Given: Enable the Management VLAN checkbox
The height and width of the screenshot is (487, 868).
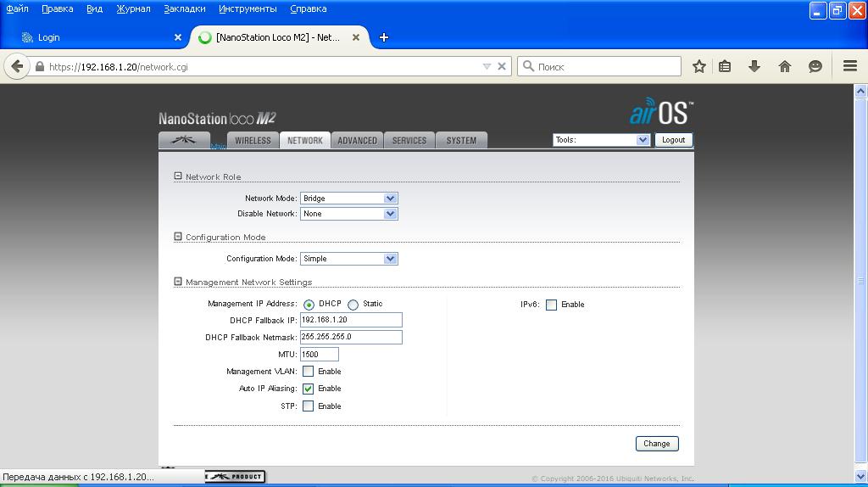Looking at the screenshot, I should [309, 372].
